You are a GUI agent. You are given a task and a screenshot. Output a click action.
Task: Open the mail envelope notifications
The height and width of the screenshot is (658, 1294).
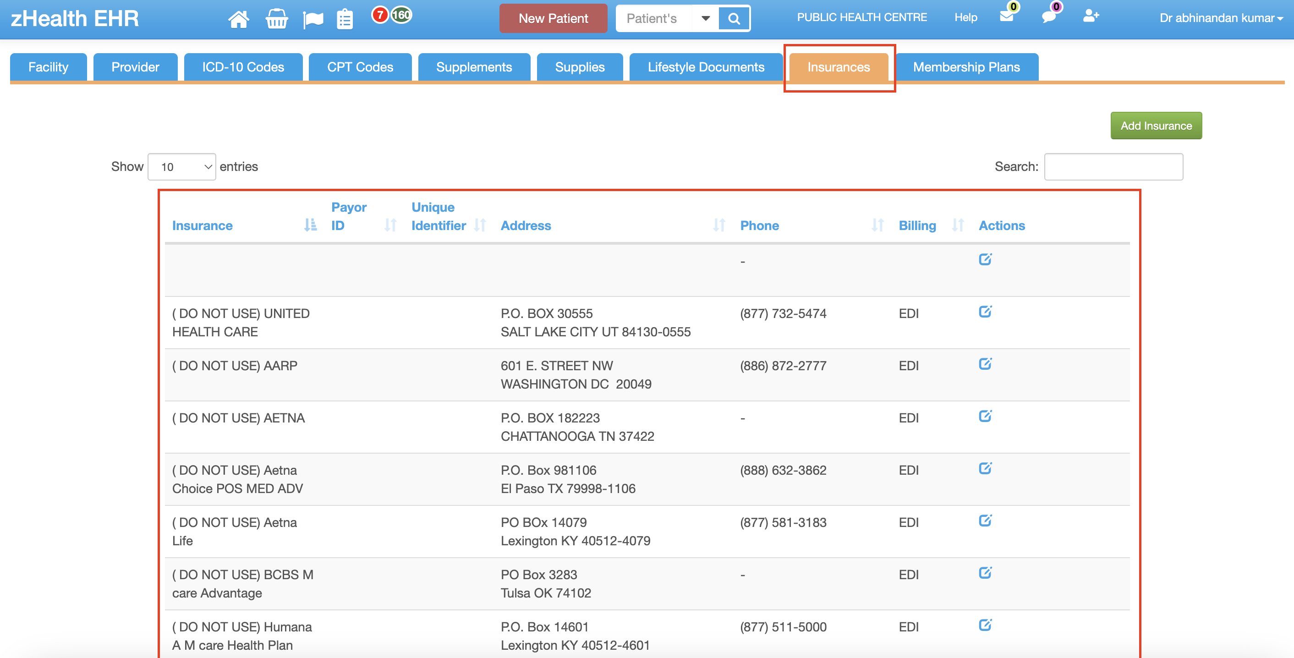pyautogui.click(x=1006, y=16)
